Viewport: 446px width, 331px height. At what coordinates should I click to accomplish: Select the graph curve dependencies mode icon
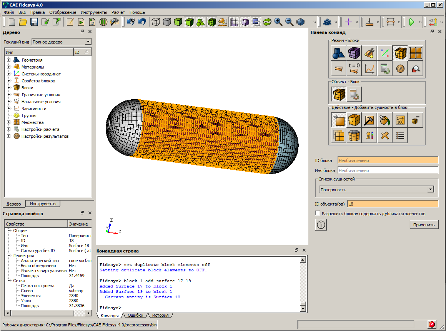click(369, 69)
